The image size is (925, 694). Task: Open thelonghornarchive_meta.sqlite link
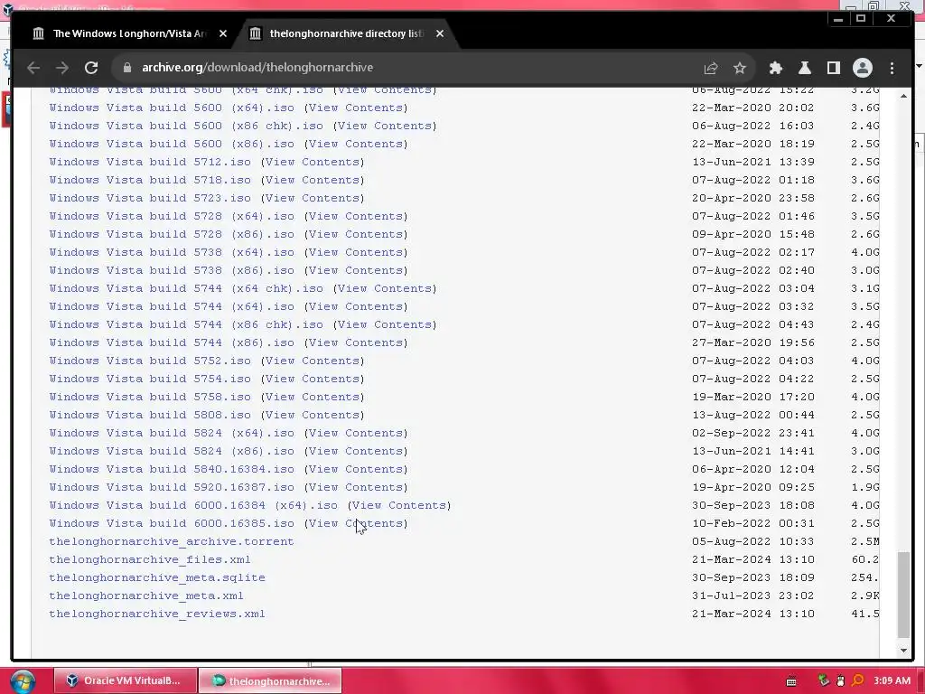[157, 577]
